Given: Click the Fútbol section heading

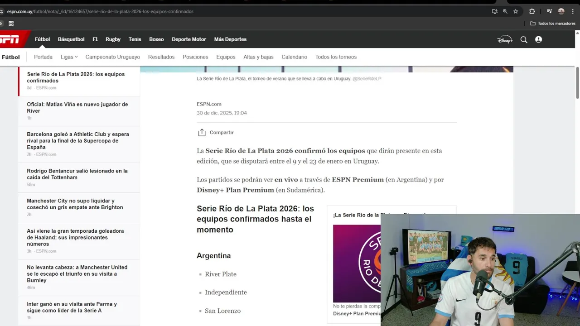Looking at the screenshot, I should coord(11,57).
